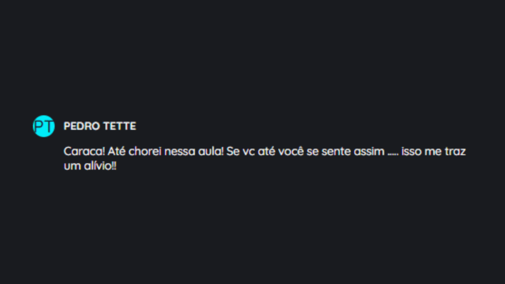Click the word "isso" in the comment
505x284 pixels.
coord(411,151)
